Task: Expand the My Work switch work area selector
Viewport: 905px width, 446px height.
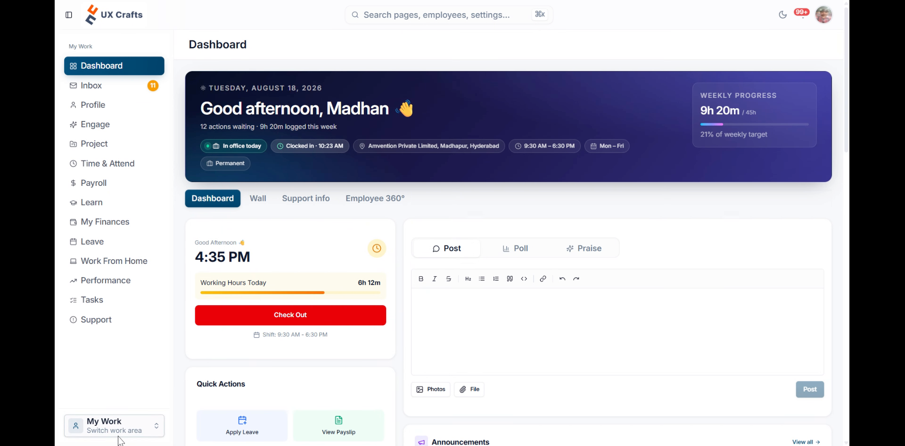Action: (114, 426)
